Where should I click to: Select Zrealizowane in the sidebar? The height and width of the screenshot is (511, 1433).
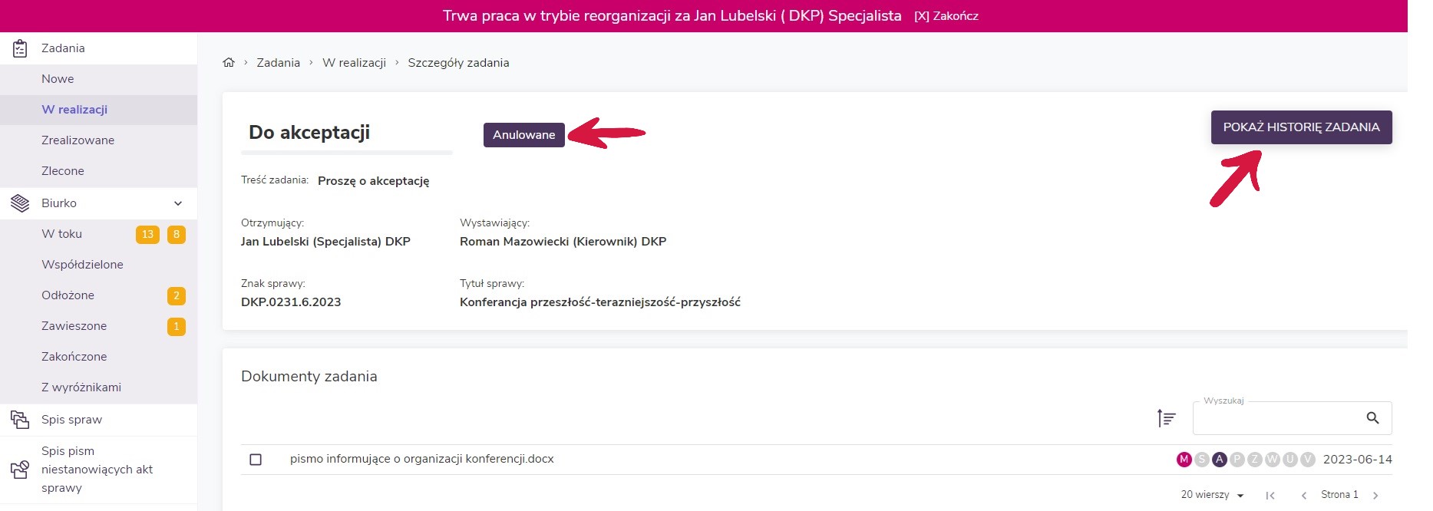(x=78, y=140)
